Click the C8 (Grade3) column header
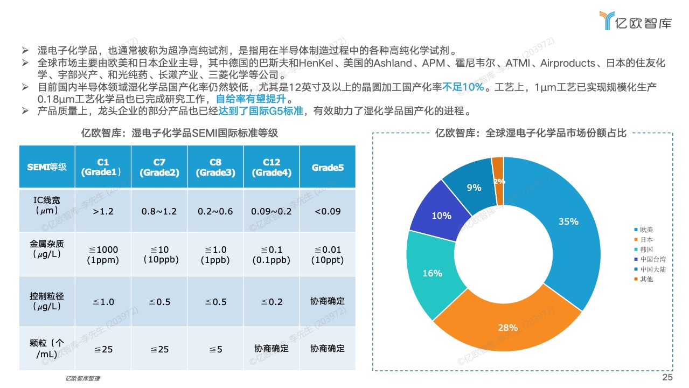 (x=215, y=167)
